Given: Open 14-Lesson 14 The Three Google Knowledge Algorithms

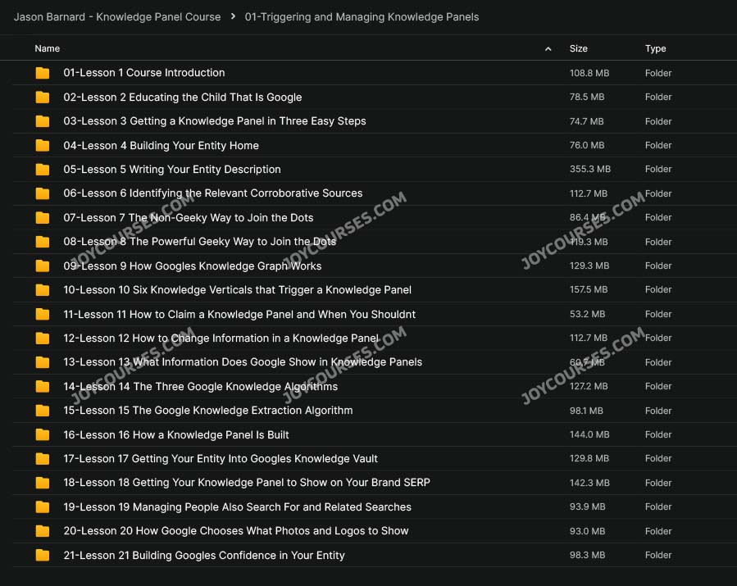Looking at the screenshot, I should [x=200, y=386].
